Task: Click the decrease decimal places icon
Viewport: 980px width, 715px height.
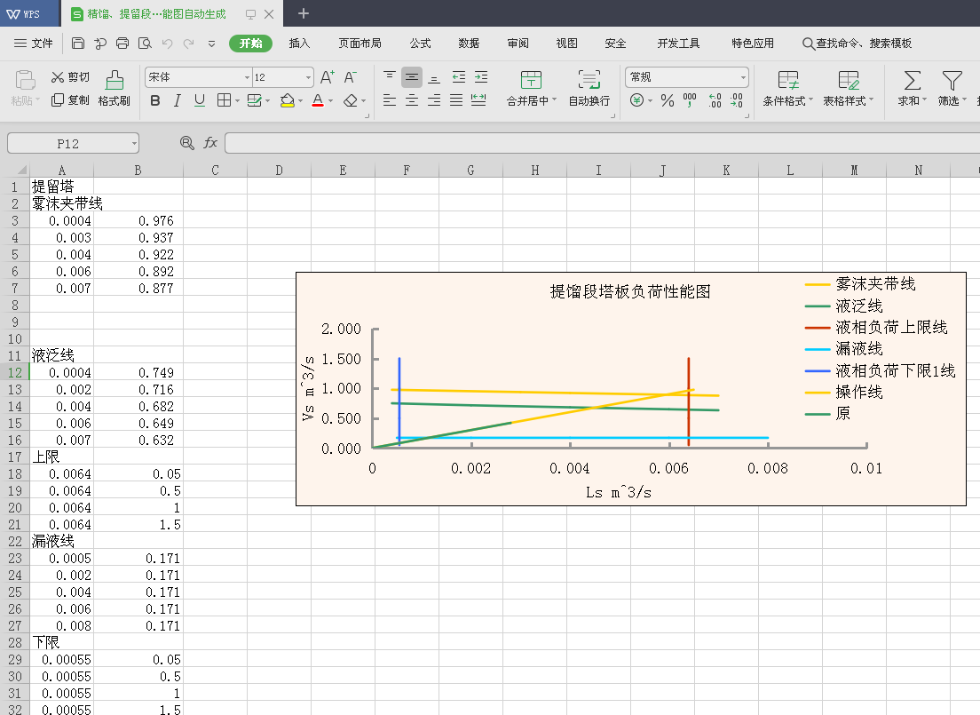Action: [737, 100]
